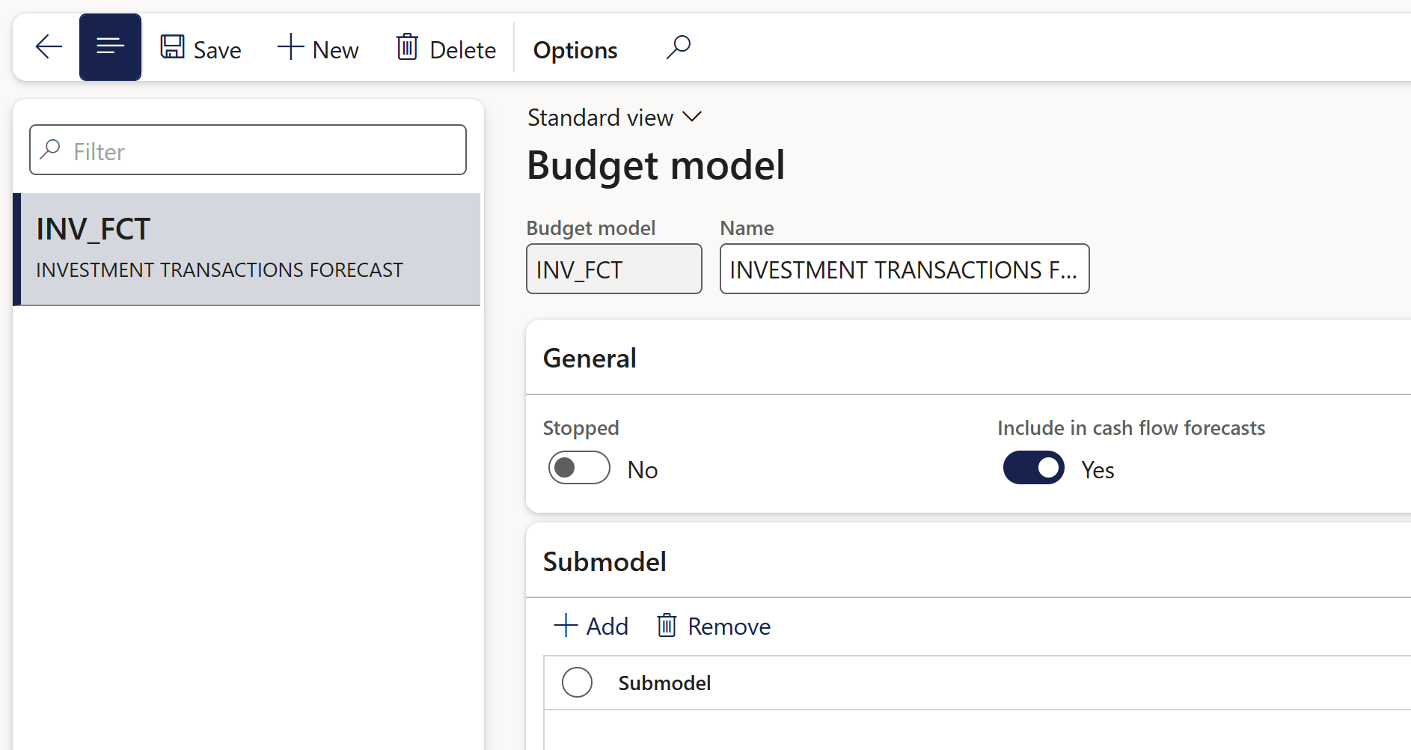Select all rows via Submodel header circle
The width and height of the screenshot is (1411, 750).
[577, 683]
